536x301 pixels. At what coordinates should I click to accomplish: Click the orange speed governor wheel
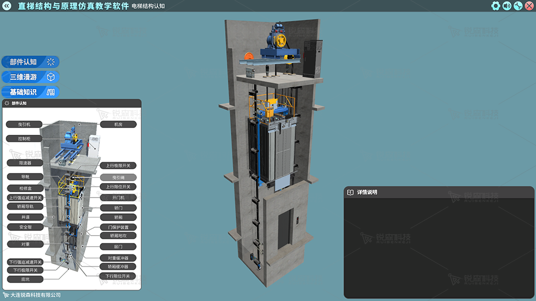point(249,56)
